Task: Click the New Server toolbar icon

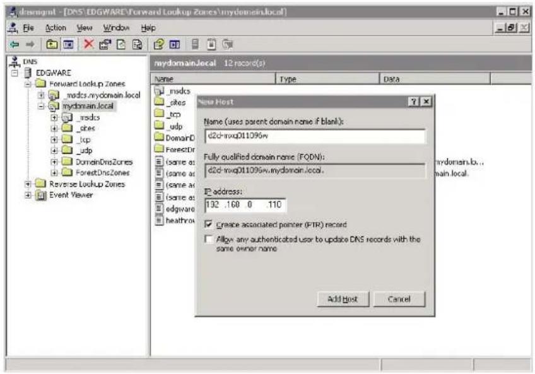Action: coord(195,44)
